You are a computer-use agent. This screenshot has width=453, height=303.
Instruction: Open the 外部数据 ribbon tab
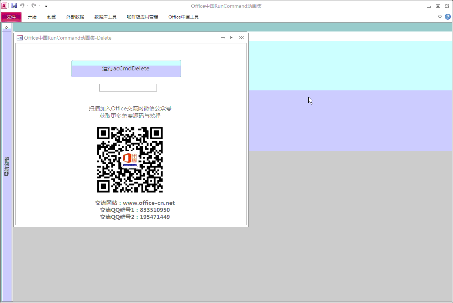click(75, 17)
